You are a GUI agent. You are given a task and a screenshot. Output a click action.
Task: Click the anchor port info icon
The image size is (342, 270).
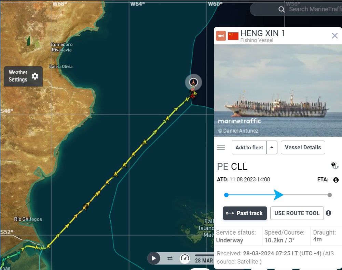click(334, 166)
